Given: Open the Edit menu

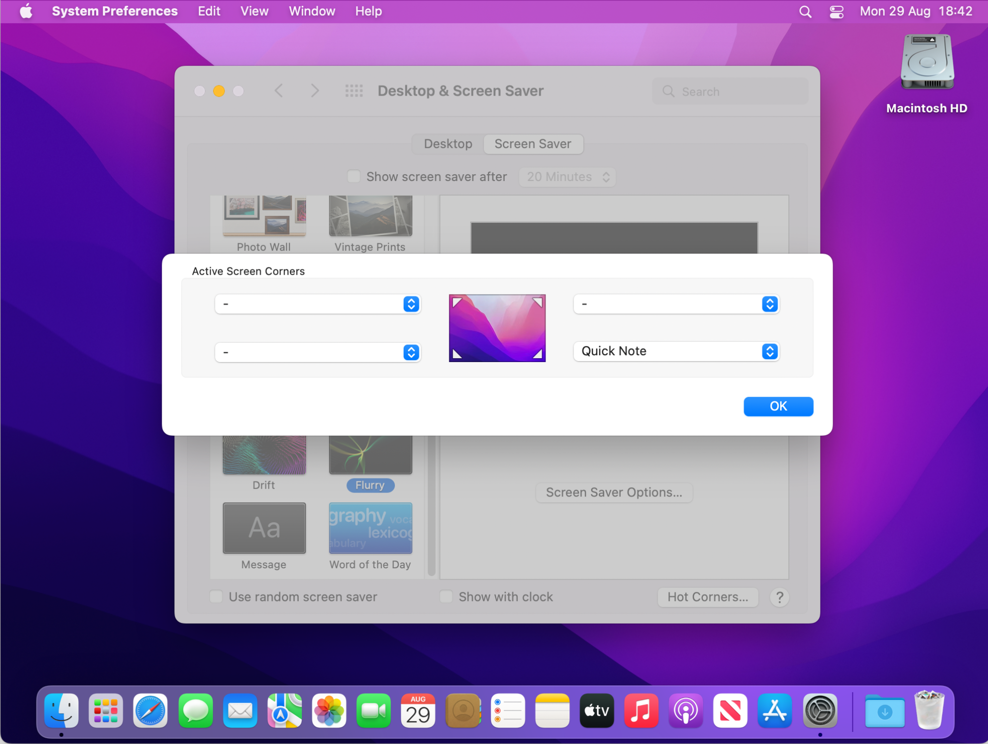Looking at the screenshot, I should (x=209, y=11).
